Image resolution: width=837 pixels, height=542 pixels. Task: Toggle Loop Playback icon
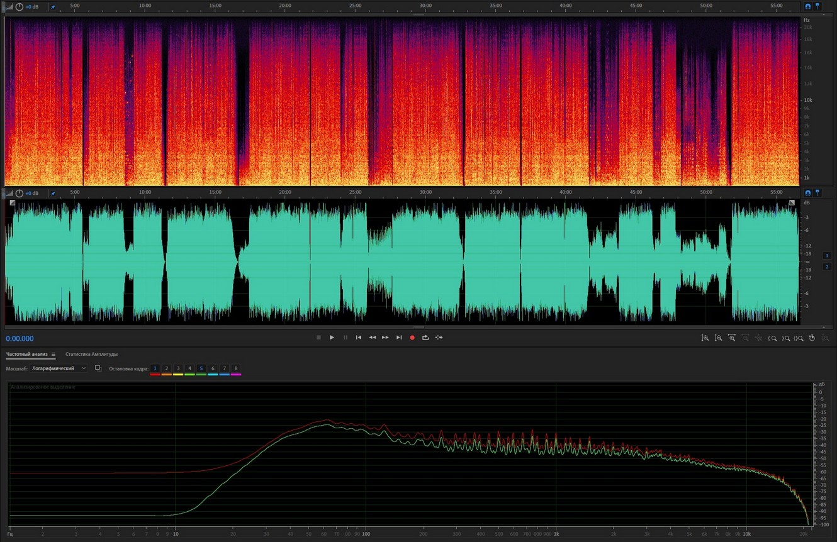click(425, 338)
